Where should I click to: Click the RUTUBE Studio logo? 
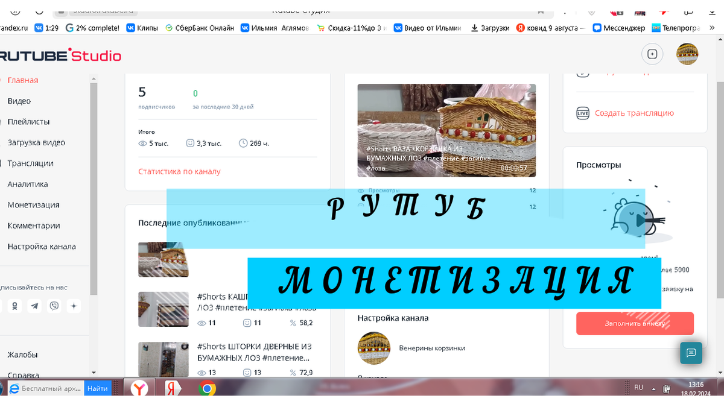tap(60, 56)
